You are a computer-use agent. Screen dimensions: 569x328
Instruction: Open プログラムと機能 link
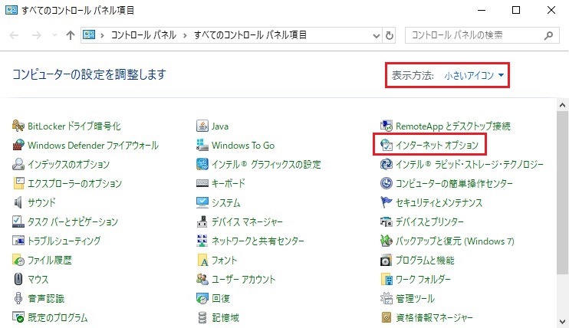click(x=425, y=260)
